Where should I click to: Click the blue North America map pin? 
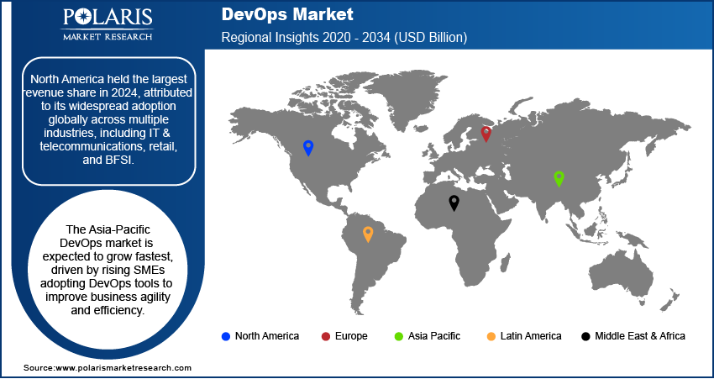coord(308,148)
